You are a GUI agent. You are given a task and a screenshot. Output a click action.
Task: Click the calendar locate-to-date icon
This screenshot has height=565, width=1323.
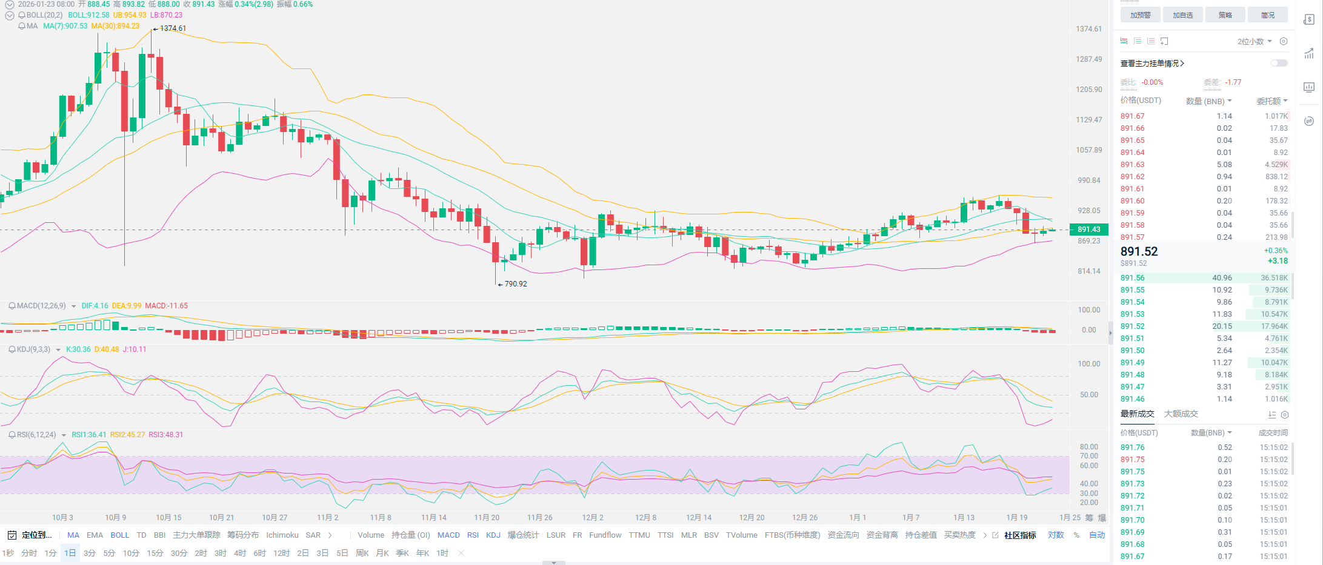click(x=12, y=535)
